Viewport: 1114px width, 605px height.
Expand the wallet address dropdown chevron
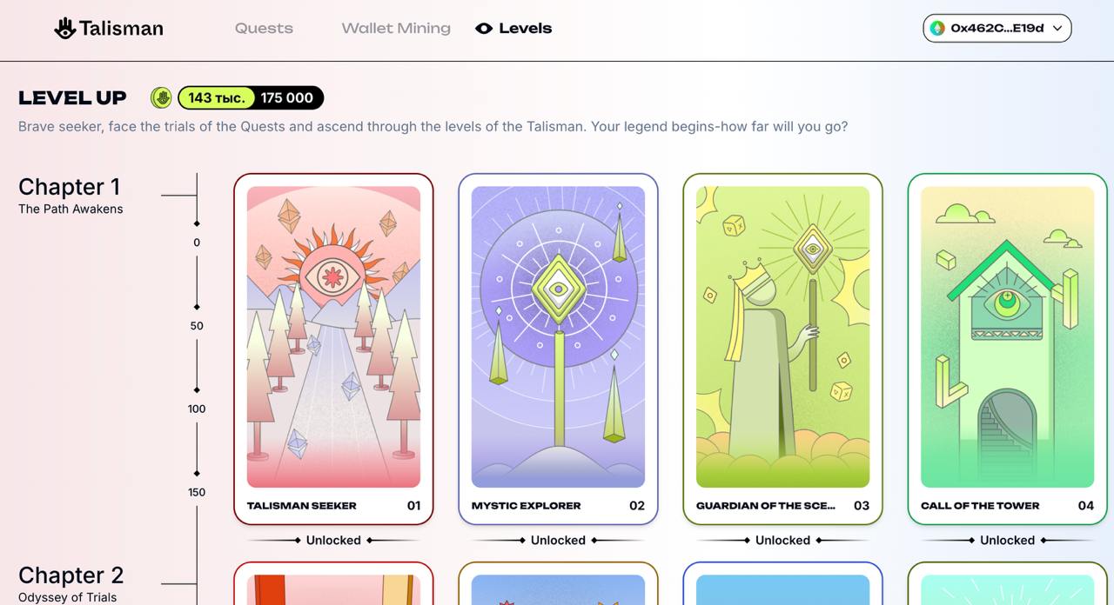pyautogui.click(x=1057, y=28)
